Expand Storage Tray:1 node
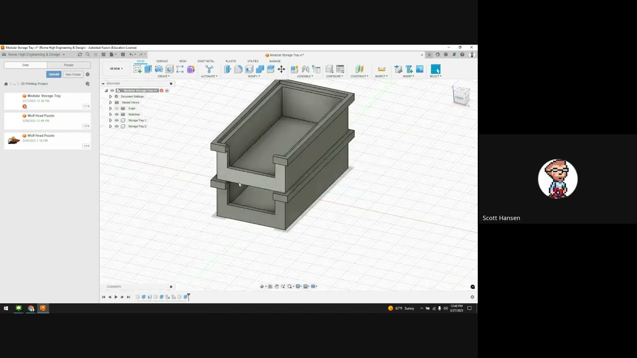The width and height of the screenshot is (637, 358). pyautogui.click(x=110, y=120)
